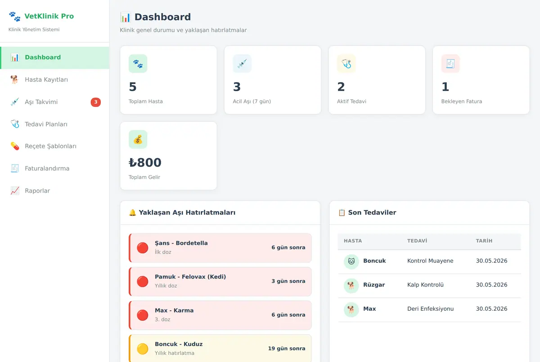The width and height of the screenshot is (540, 362).
Task: Click the invoice icon on Bekleyen Fatura card
Action: (450, 64)
